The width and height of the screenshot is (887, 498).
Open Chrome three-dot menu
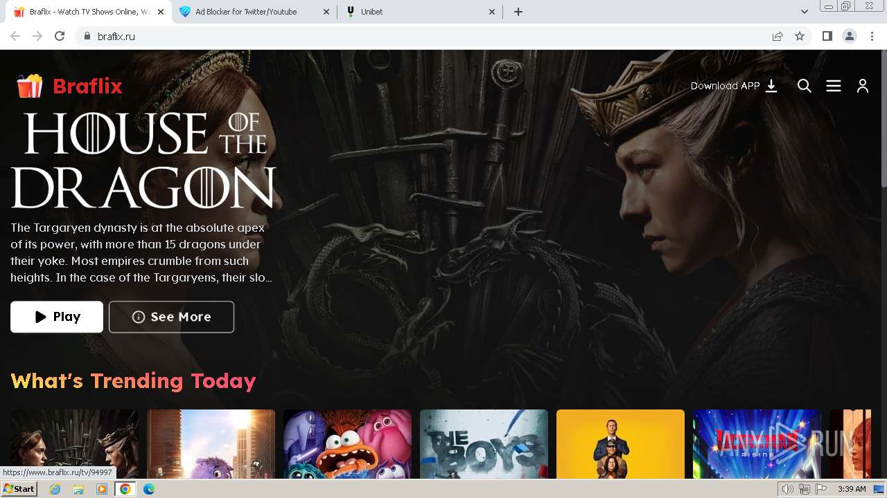coord(872,36)
